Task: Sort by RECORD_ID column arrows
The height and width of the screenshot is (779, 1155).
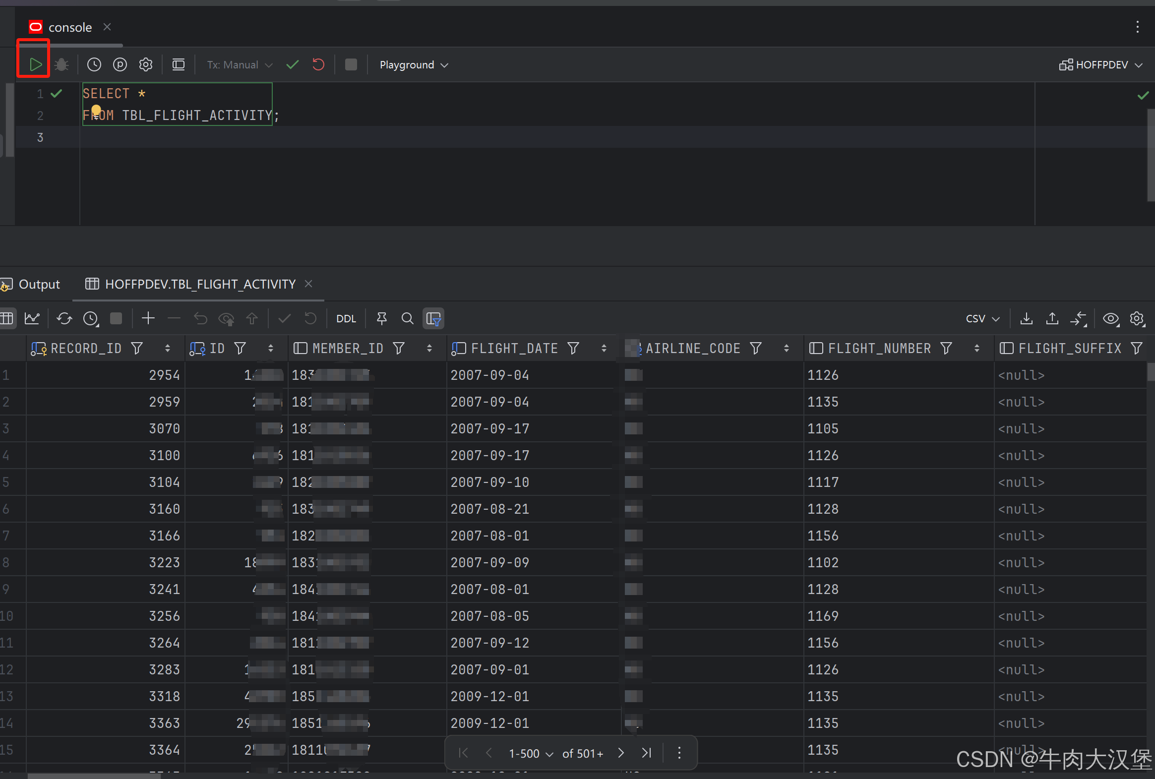Action: (x=168, y=348)
